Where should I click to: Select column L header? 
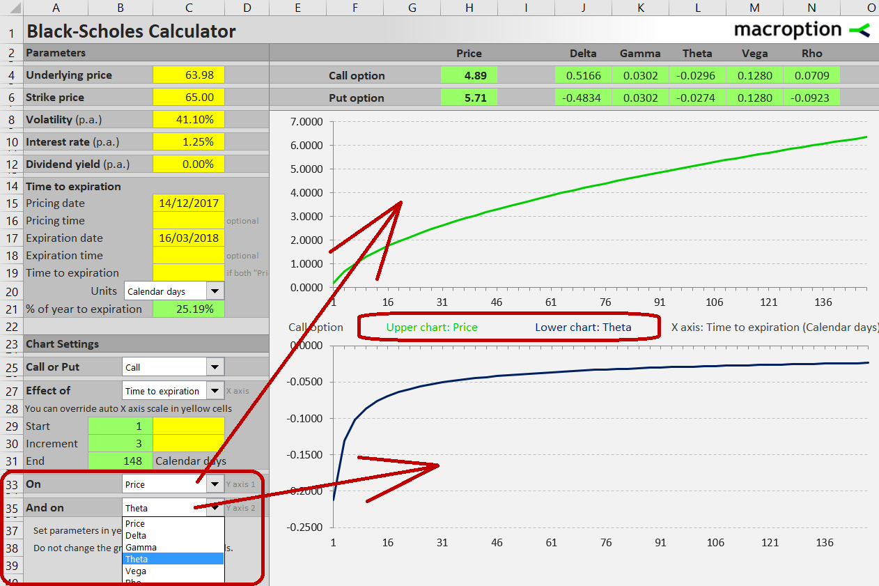point(697,8)
